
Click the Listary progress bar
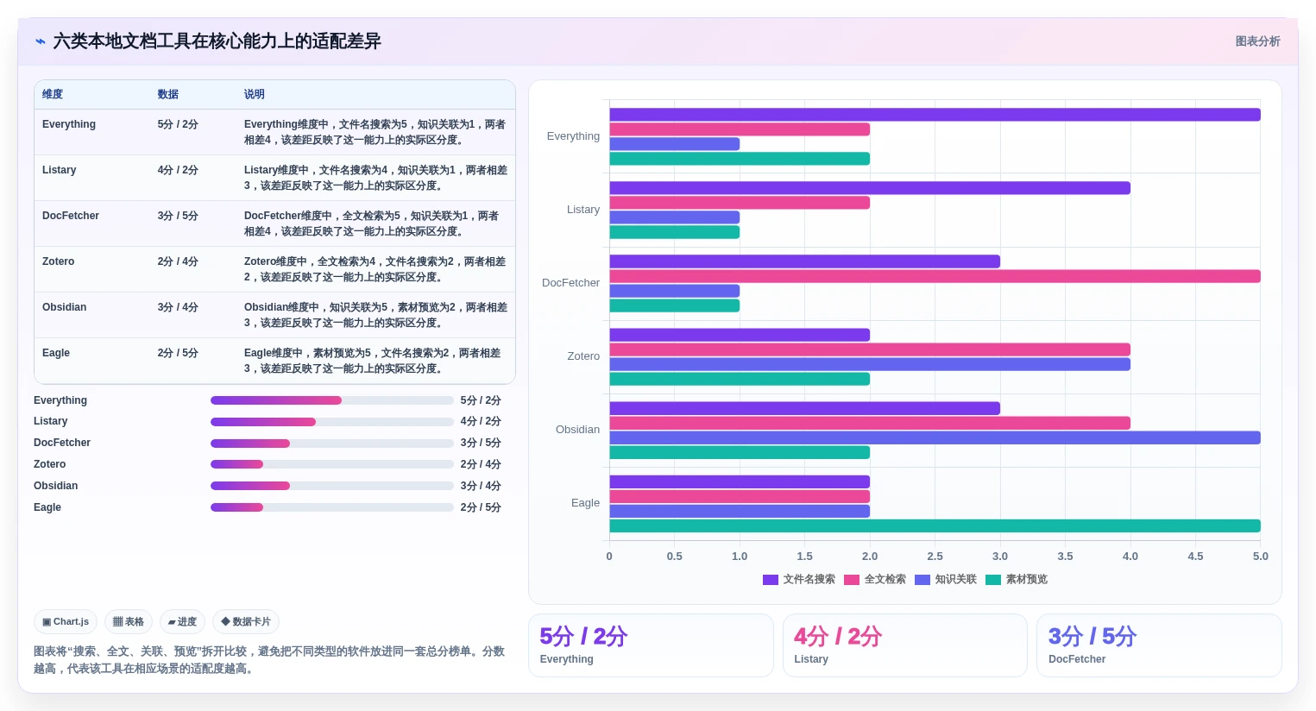332,422
